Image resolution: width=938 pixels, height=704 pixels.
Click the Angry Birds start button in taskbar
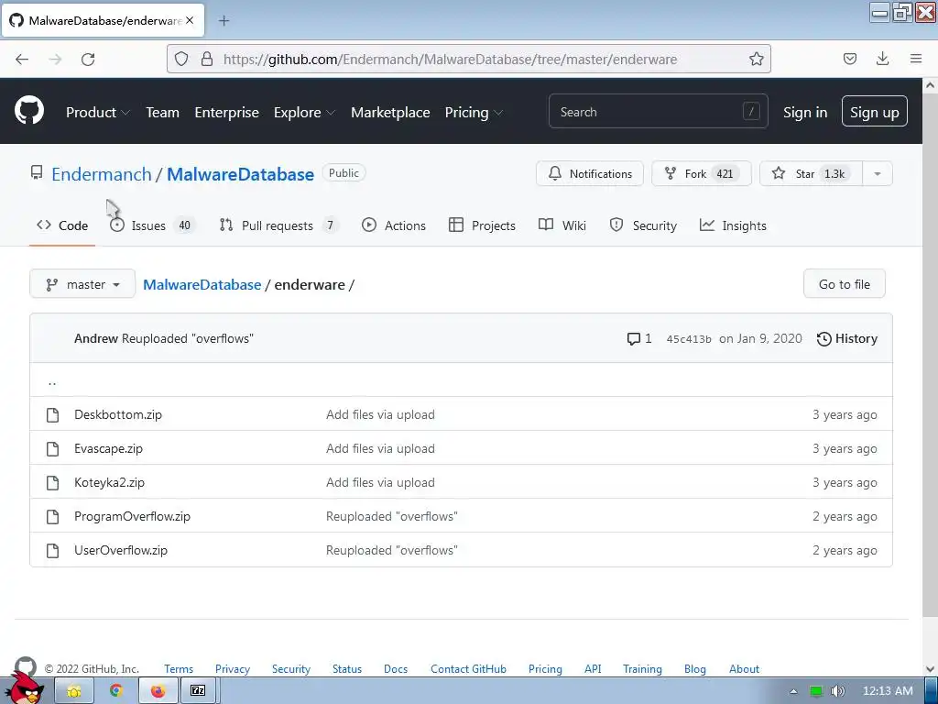(24, 689)
